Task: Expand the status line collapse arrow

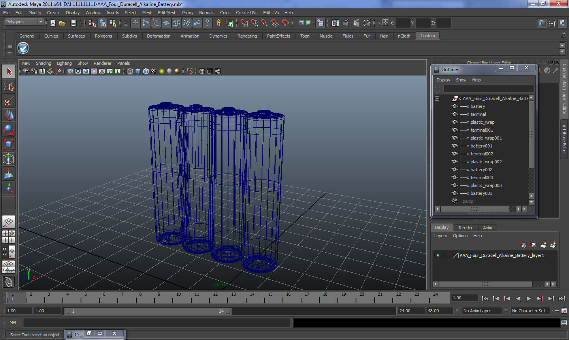Action: pos(81,23)
